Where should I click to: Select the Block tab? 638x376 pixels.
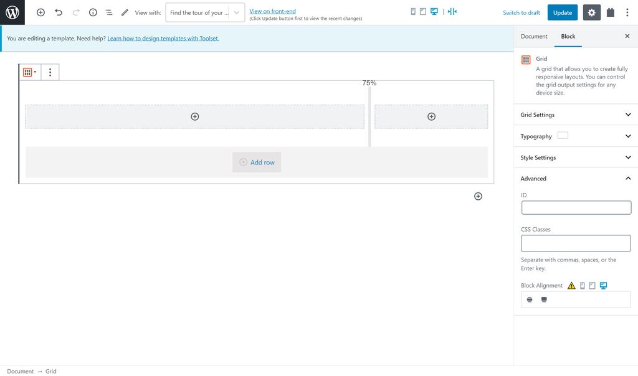[568, 36]
